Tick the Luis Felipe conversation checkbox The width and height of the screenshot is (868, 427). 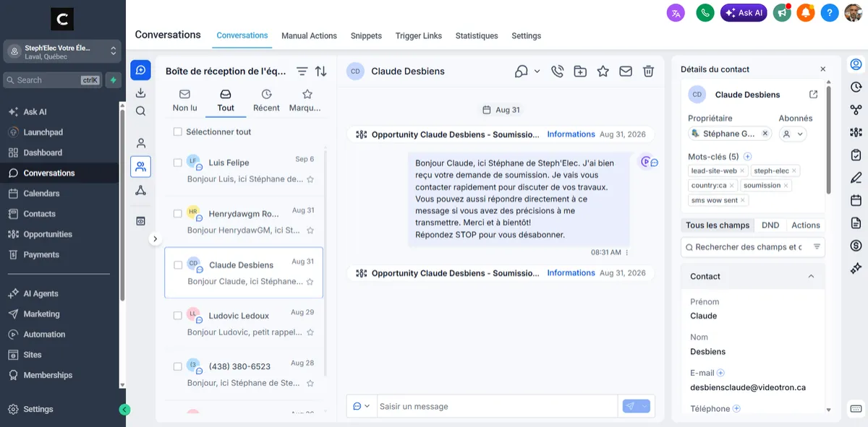click(178, 163)
